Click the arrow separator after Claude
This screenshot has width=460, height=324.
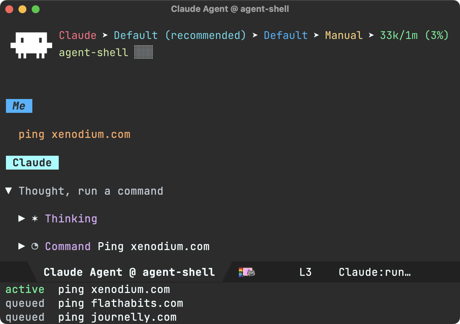click(x=105, y=35)
